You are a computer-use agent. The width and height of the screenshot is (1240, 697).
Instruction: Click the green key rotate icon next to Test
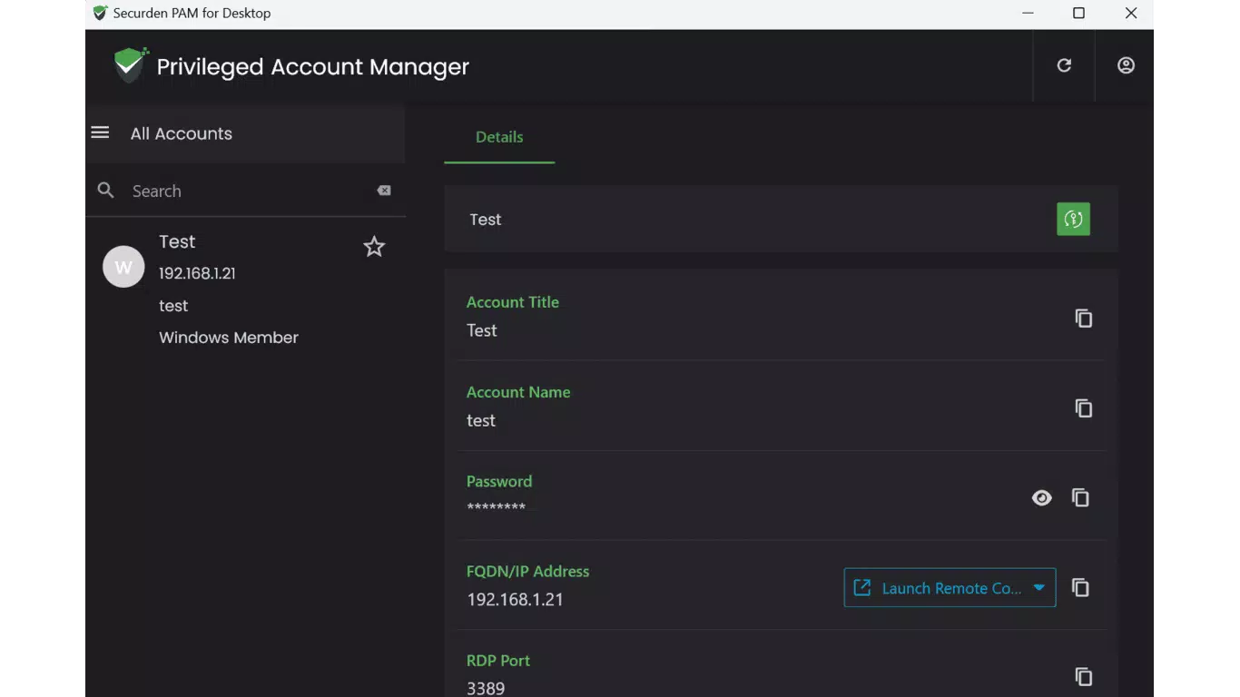pos(1073,219)
